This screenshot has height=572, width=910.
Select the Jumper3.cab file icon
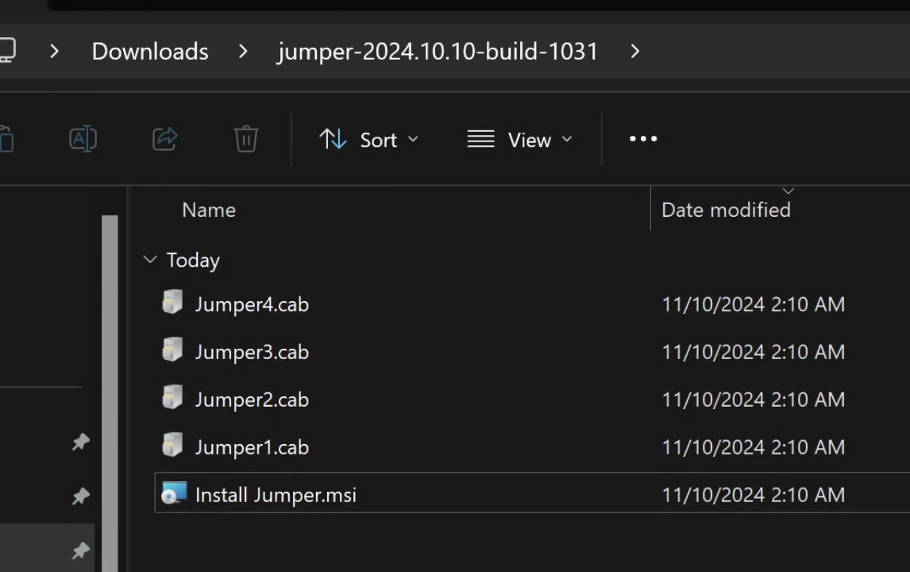tap(172, 351)
